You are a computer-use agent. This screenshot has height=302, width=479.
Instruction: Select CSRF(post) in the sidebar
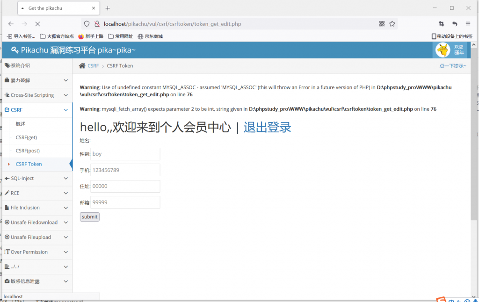pos(28,151)
